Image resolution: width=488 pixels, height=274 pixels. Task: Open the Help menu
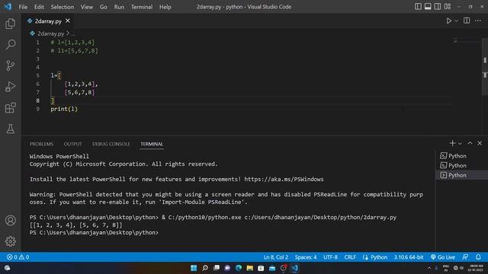point(165,7)
